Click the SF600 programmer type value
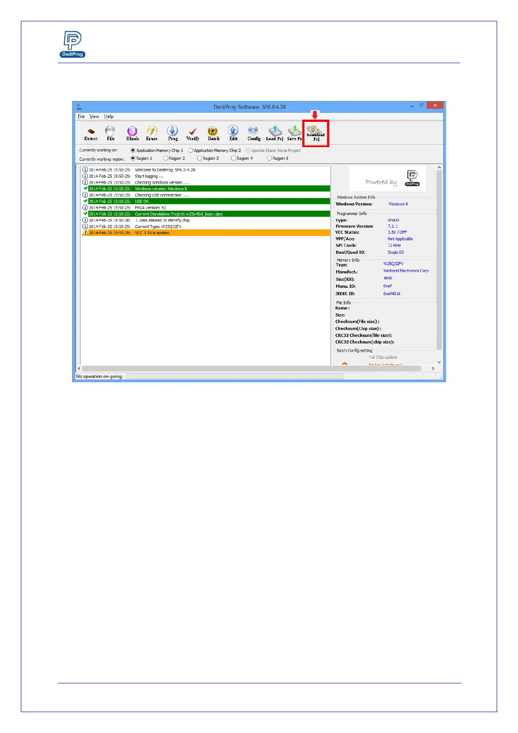 coord(393,220)
